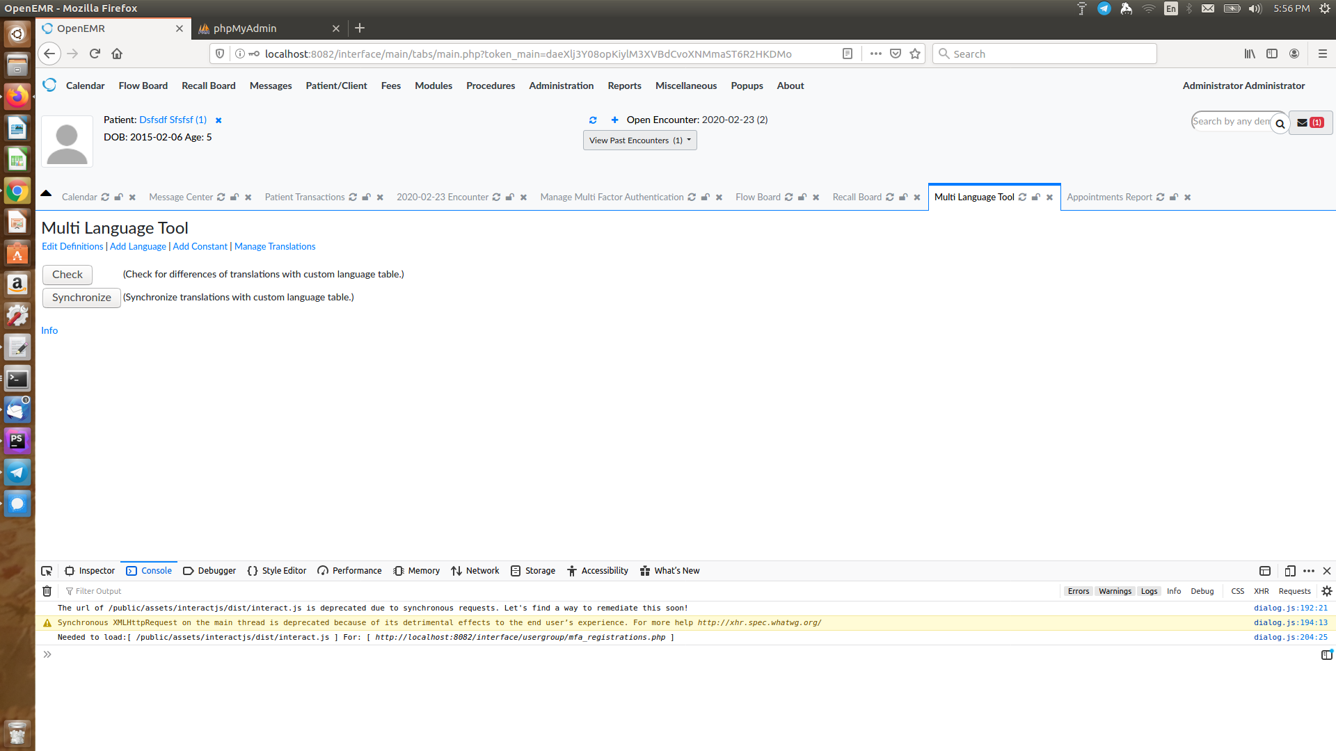The height and width of the screenshot is (751, 1336).
Task: Toggle the Warnings console filter
Action: coord(1115,591)
